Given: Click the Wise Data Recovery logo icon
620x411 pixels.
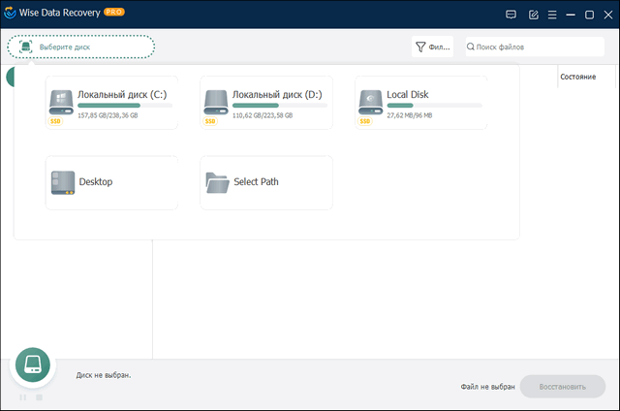Looking at the screenshot, I should 10,13.
